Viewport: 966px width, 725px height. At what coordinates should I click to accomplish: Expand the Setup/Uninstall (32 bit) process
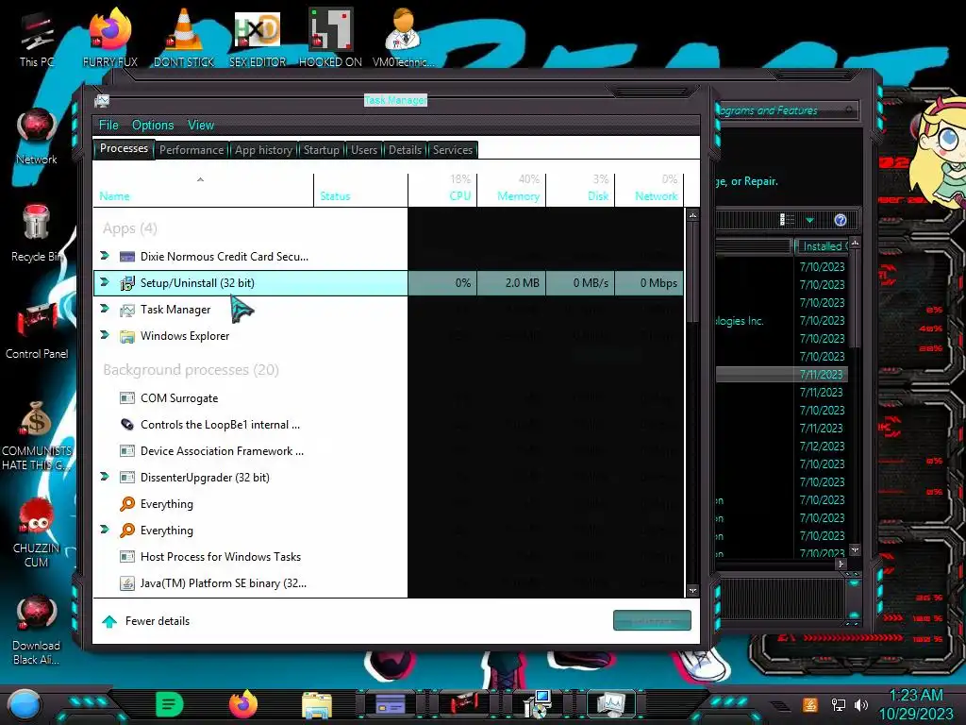[x=105, y=281]
